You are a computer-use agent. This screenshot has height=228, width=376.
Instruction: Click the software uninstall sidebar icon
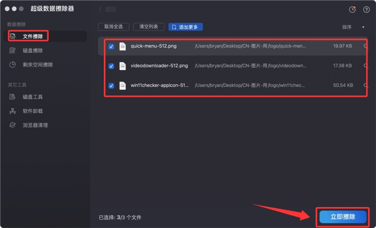click(x=13, y=111)
